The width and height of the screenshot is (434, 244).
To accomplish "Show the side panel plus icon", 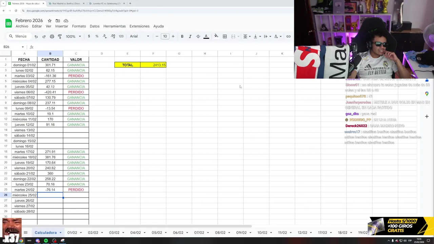I will pyautogui.click(x=427, y=116).
